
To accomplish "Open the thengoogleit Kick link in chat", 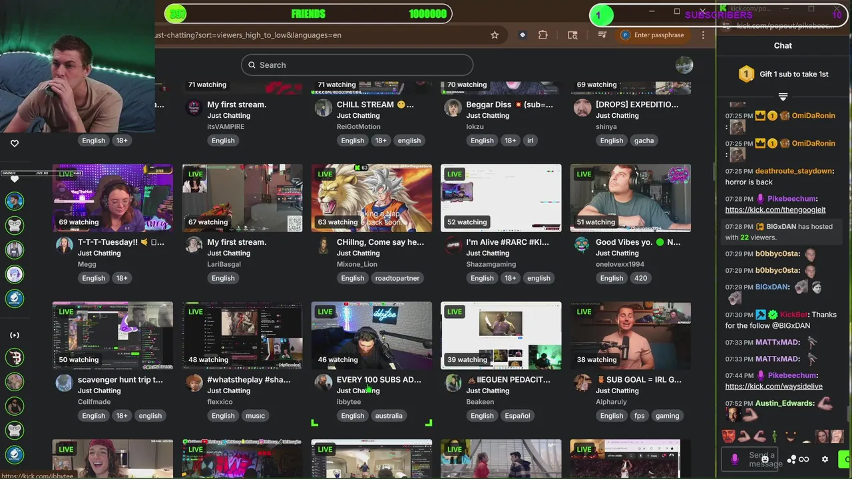I will (775, 210).
